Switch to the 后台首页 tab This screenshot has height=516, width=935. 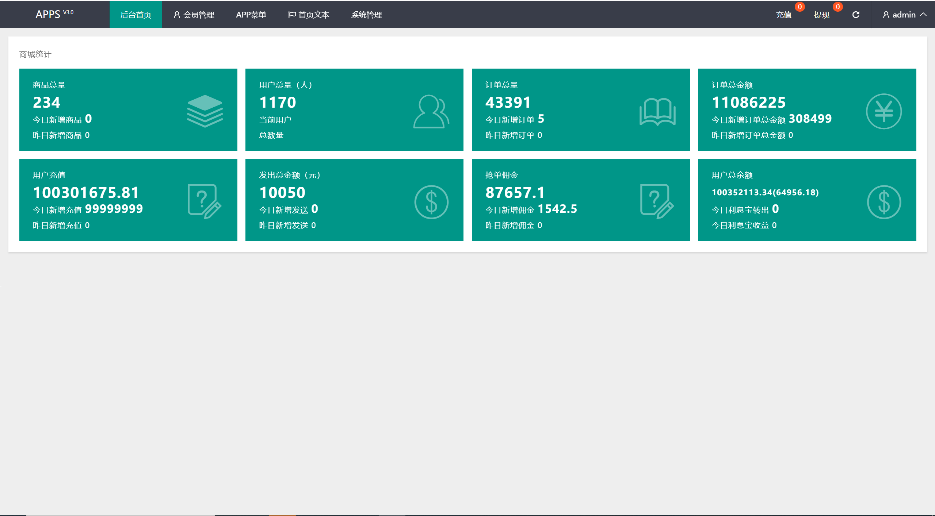pyautogui.click(x=136, y=15)
